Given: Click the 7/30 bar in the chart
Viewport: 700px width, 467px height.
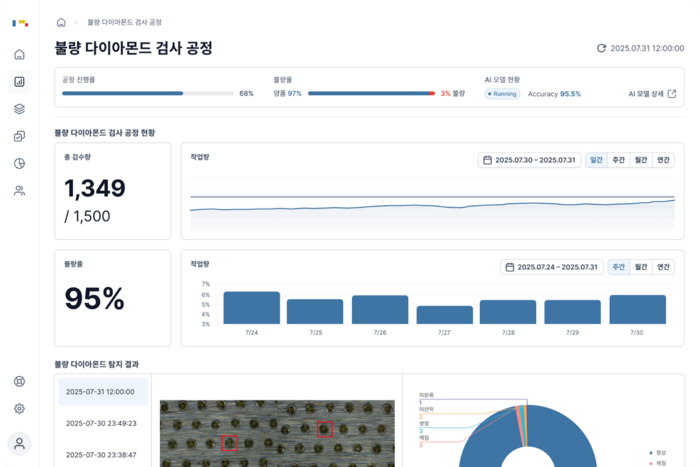Looking at the screenshot, I should pyautogui.click(x=638, y=310).
